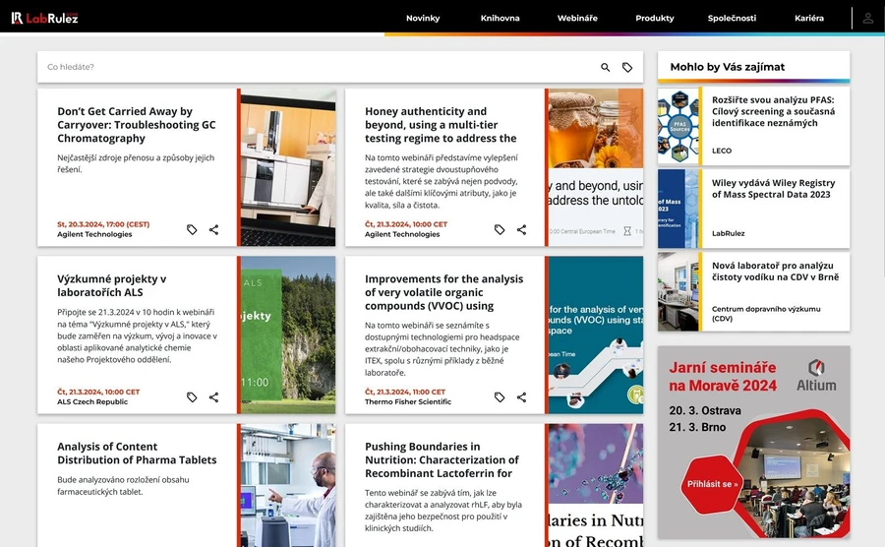
Task: Click teal VVOC webinar thumbnail
Action: click(x=596, y=334)
